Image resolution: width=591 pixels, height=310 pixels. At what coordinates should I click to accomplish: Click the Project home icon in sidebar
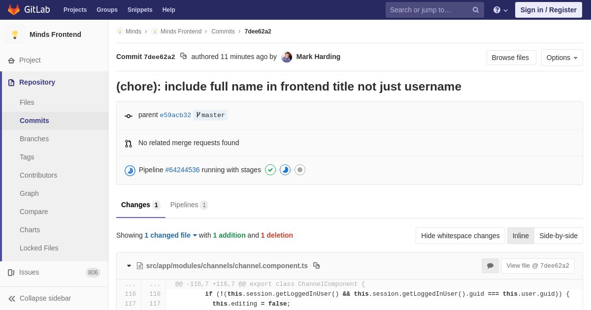pos(11,61)
